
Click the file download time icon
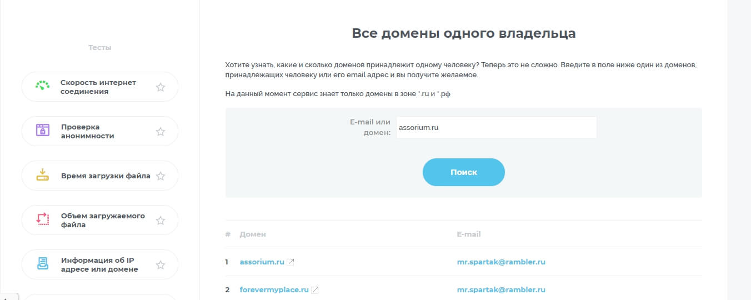(43, 175)
